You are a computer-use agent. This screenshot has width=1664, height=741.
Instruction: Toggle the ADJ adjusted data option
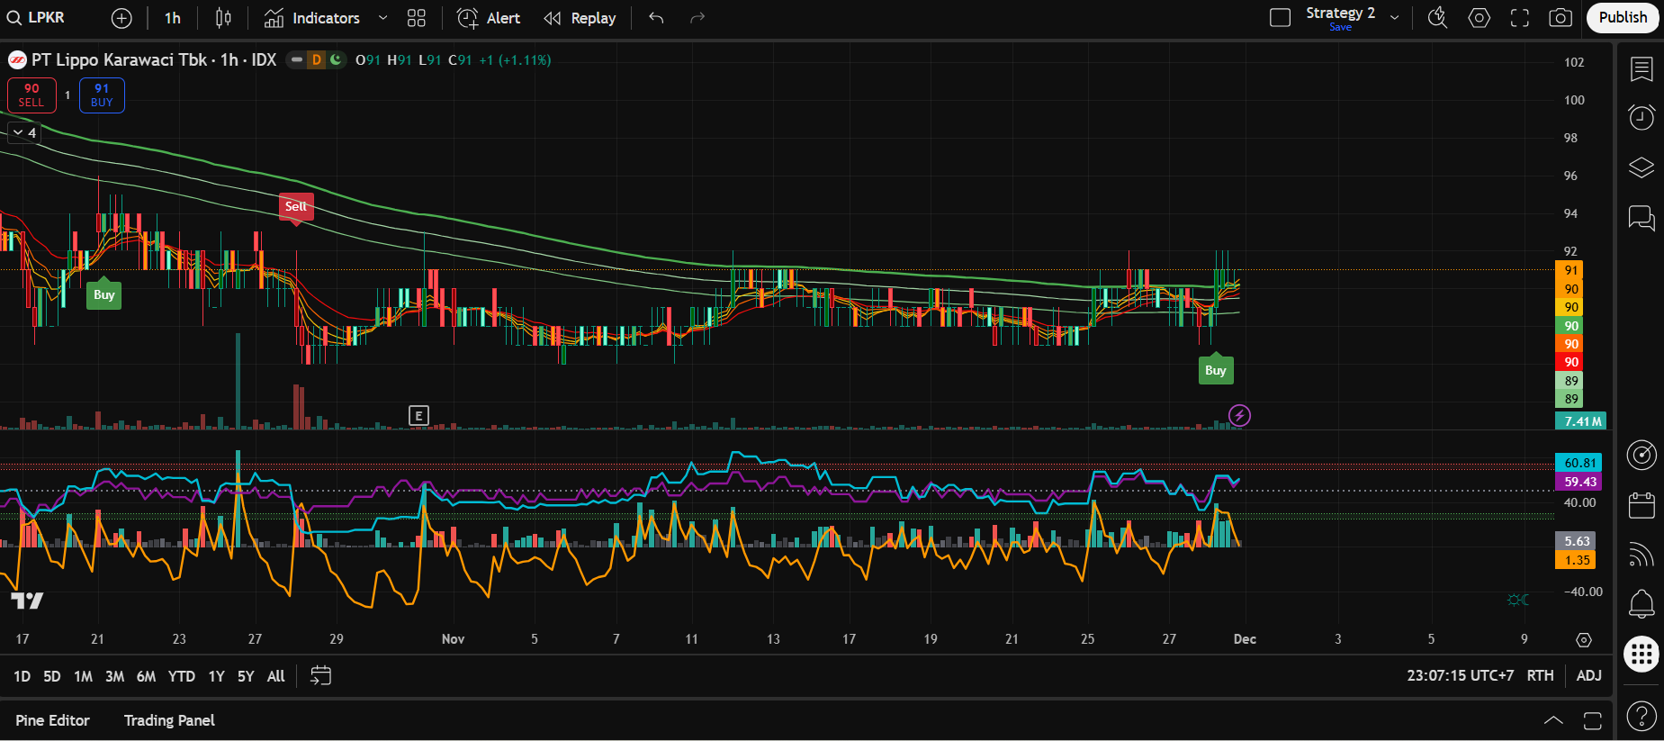point(1588,675)
